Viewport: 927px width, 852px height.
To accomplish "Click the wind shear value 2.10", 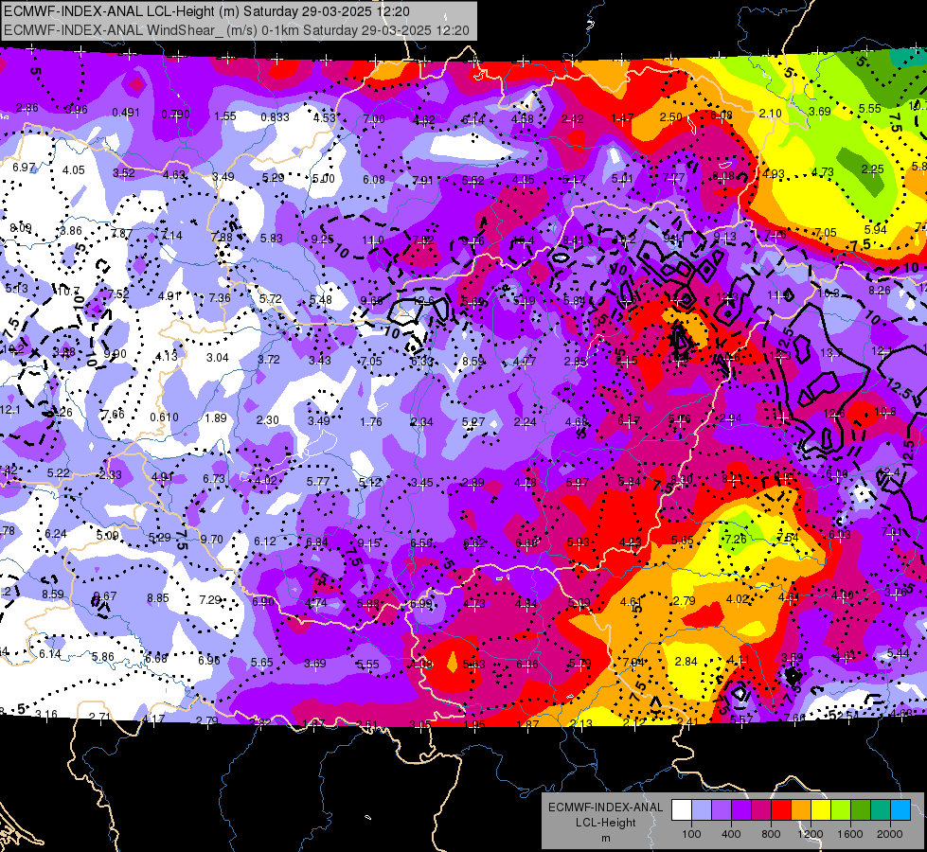I will (x=771, y=113).
